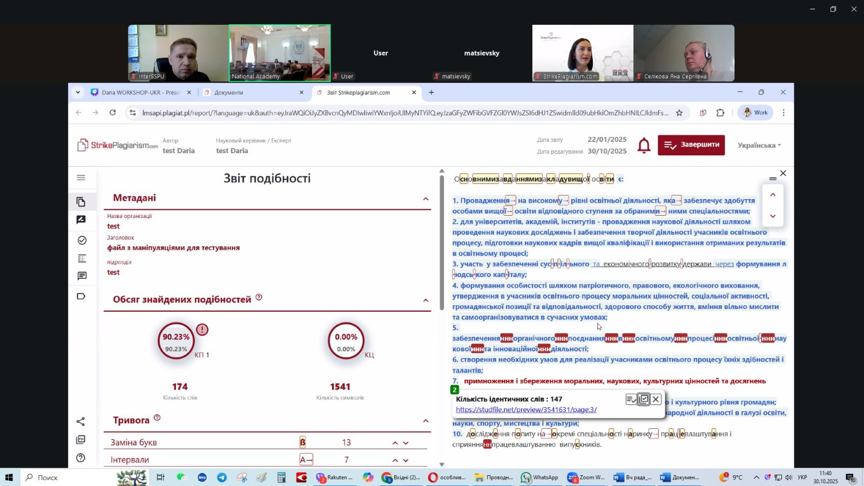The width and height of the screenshot is (864, 486).
Task: Toggle the accept-fragment checkbox icon in the popup
Action: 644,399
